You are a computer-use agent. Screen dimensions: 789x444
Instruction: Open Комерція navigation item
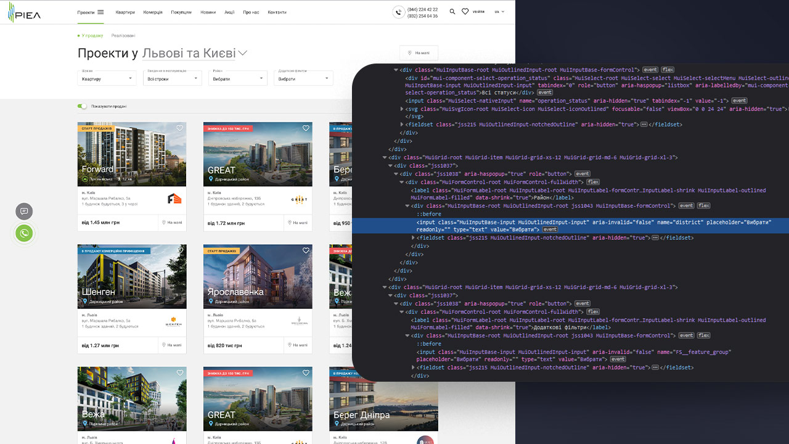(x=153, y=12)
